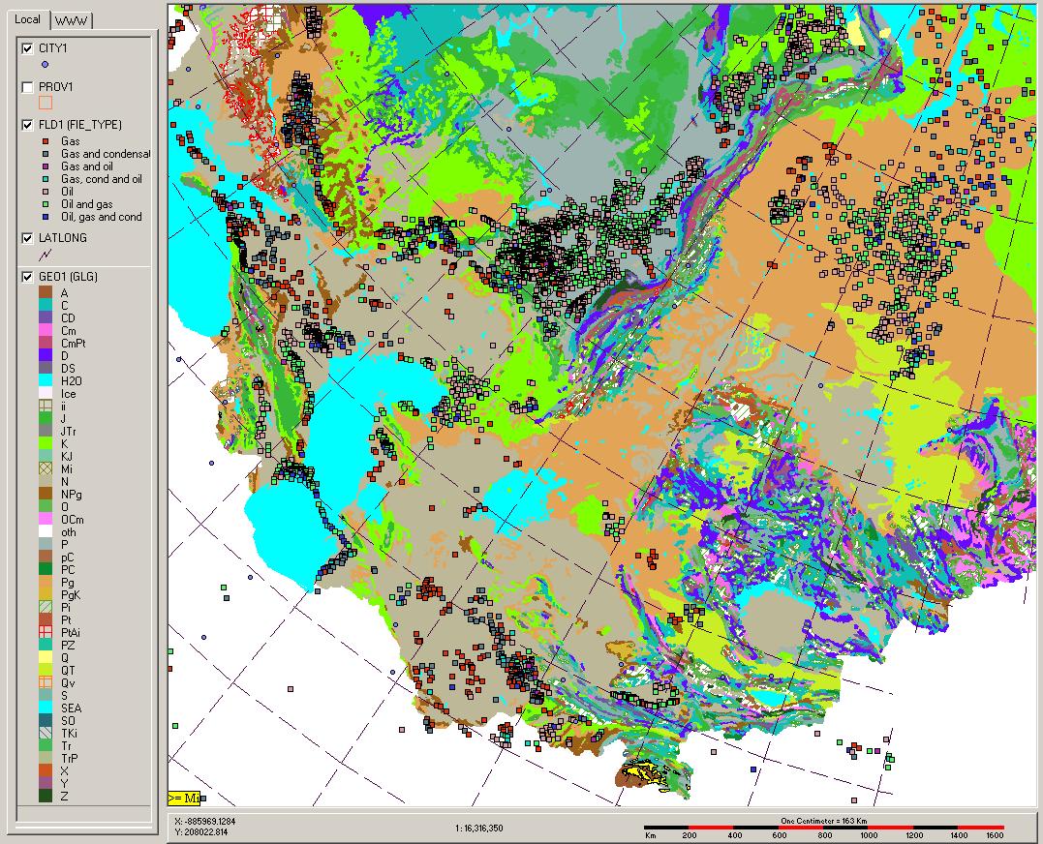Click the PtAi red grid pattern symbol
This screenshot has width=1043, height=844.
[45, 632]
